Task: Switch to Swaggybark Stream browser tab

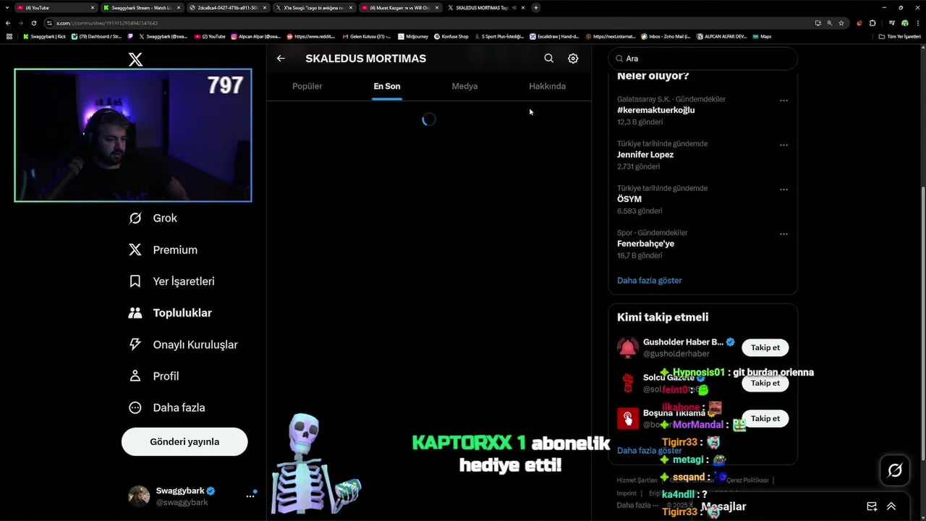Action: pyautogui.click(x=141, y=7)
